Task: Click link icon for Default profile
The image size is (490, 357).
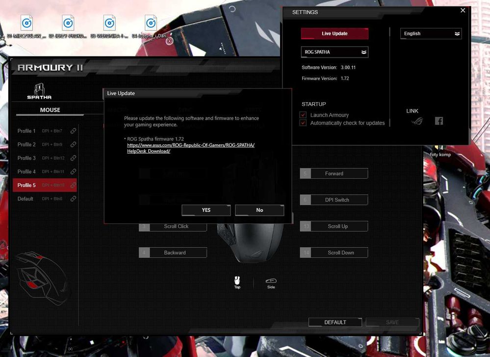Action: pyautogui.click(x=73, y=199)
